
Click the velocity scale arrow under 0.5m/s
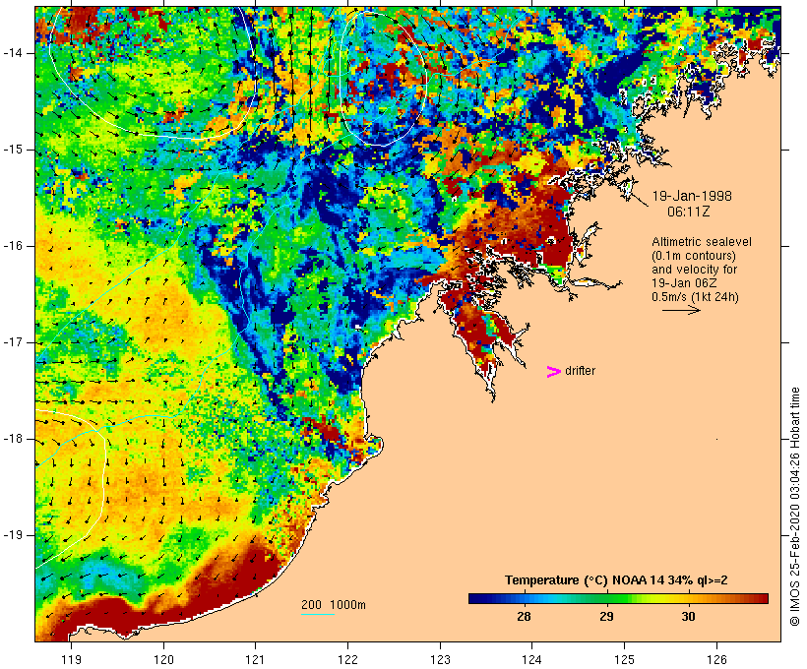click(x=681, y=310)
